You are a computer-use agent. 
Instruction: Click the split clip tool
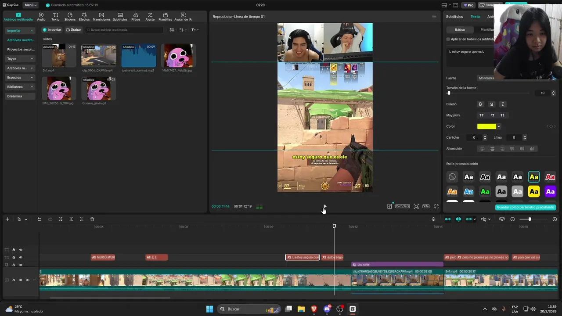[61, 219]
